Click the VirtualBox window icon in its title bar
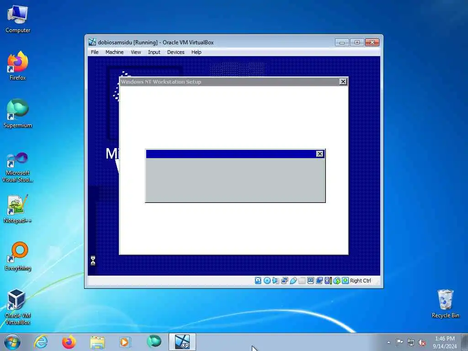The image size is (468, 351). click(92, 42)
